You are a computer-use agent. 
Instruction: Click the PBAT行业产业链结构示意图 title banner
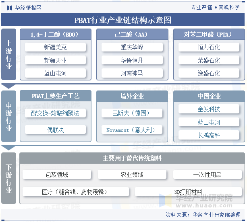123,19
